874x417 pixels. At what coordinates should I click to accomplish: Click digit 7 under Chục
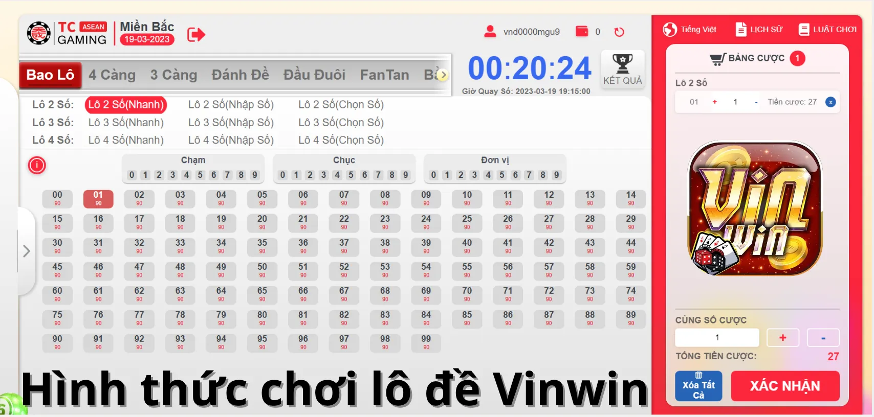(x=378, y=175)
